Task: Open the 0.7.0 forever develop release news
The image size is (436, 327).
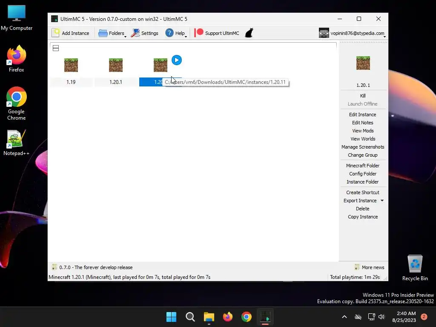Action: (x=92, y=267)
